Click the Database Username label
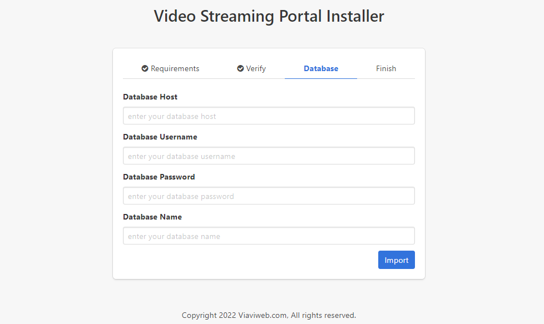This screenshot has width=544, height=324. click(x=160, y=137)
